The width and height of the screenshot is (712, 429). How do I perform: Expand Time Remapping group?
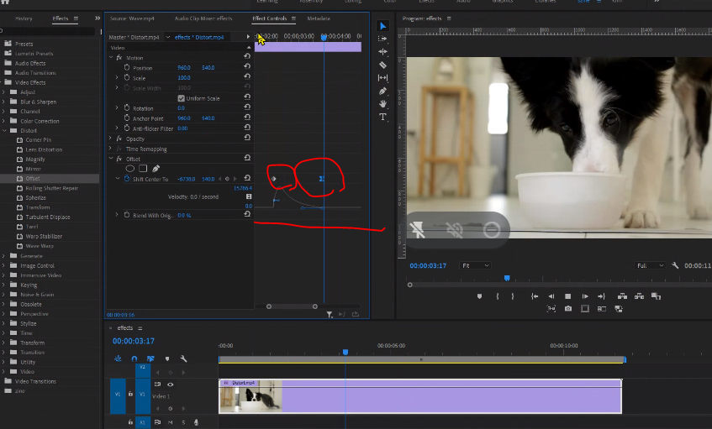pyautogui.click(x=110, y=149)
